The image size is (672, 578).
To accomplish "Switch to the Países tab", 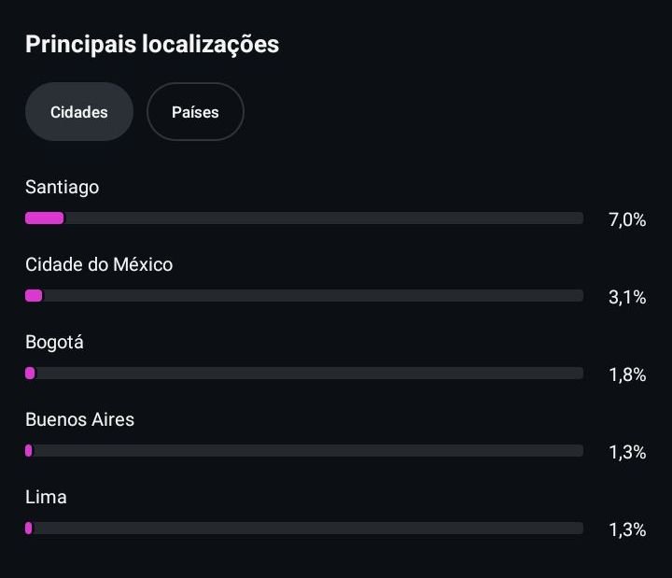I will tap(195, 112).
